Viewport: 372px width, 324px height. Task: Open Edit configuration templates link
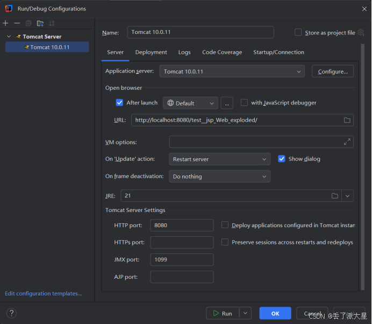click(44, 294)
